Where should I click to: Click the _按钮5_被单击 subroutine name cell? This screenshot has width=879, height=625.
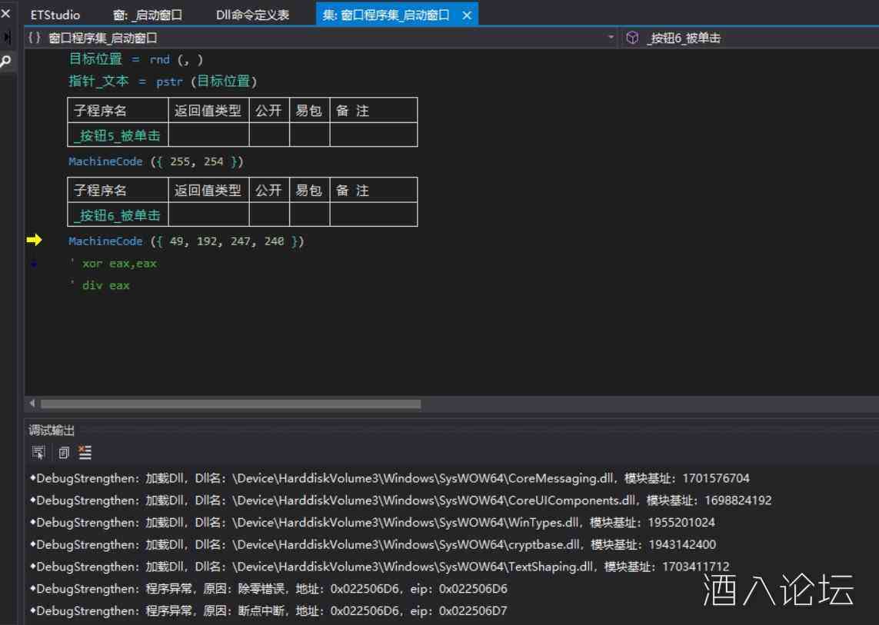click(117, 135)
